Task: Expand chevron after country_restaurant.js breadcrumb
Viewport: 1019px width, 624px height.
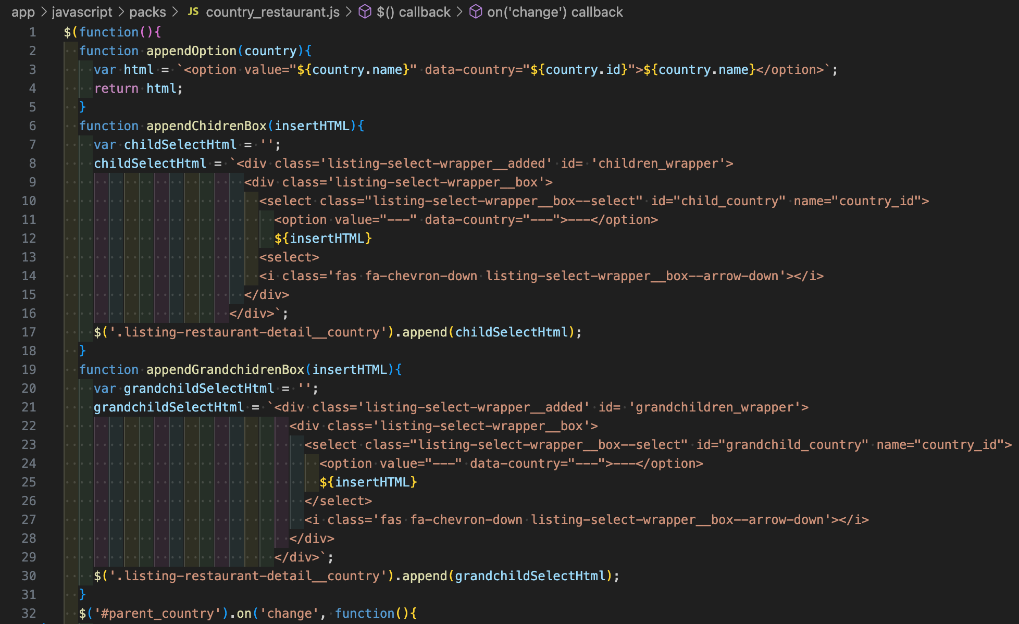Action: pyautogui.click(x=349, y=11)
